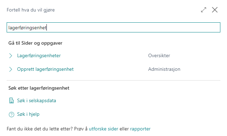Click the chevron beside Lagerføringsenheter
The image size is (227, 136).
10,56
